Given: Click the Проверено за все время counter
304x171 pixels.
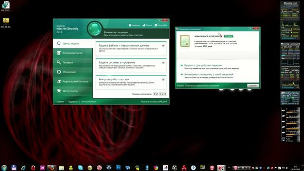Looking at the screenshot, I should [160, 94].
